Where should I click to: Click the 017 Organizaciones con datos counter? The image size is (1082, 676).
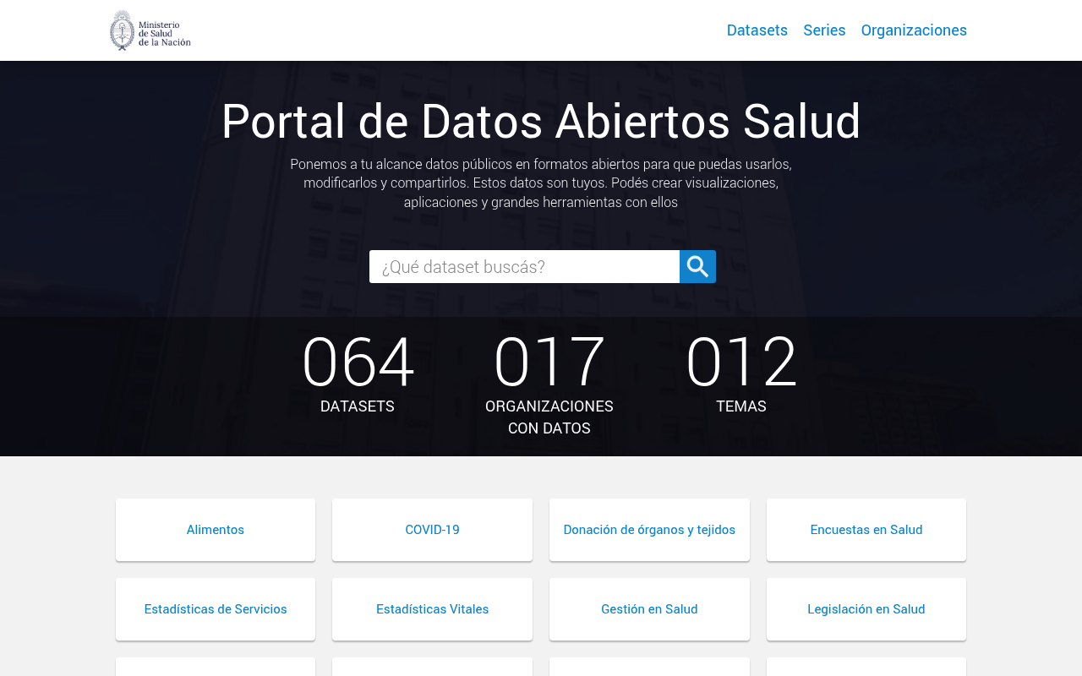click(549, 384)
